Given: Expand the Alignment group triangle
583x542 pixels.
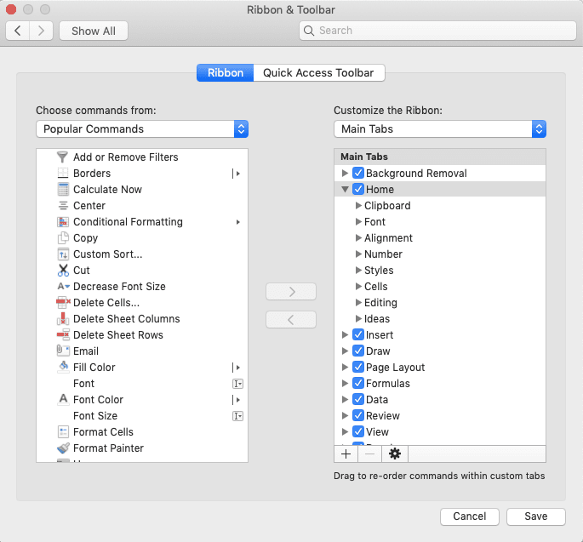Looking at the screenshot, I should (x=358, y=237).
